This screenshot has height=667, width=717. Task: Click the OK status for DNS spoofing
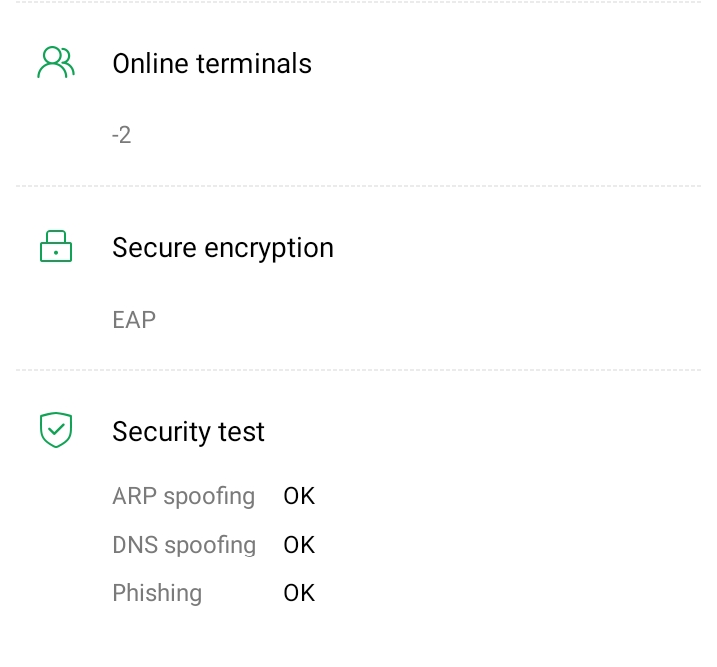(x=299, y=545)
